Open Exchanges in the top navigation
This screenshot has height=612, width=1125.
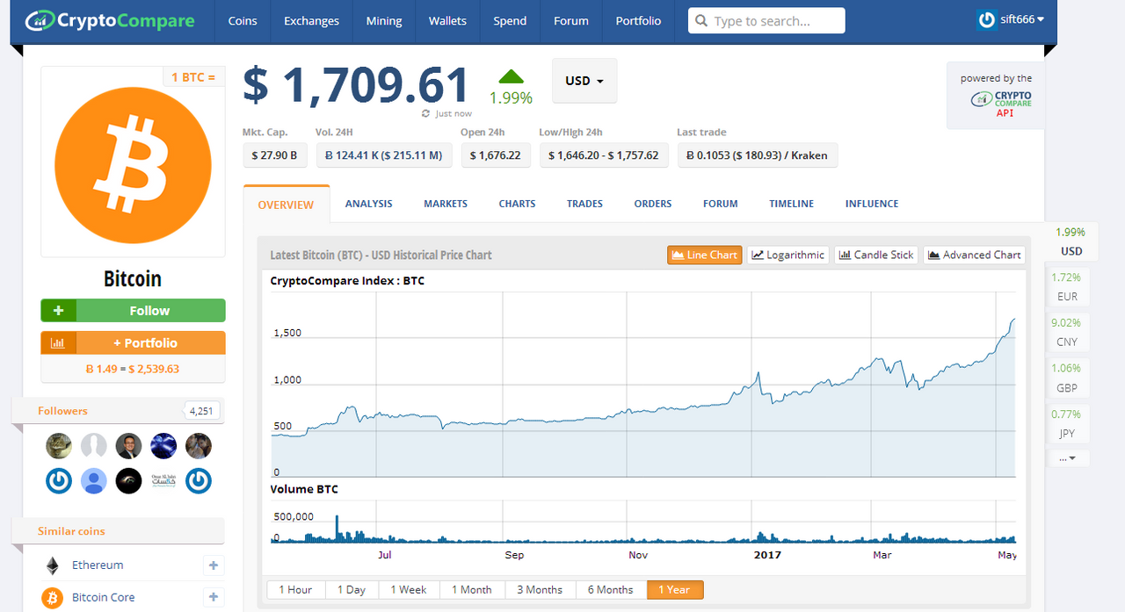click(311, 21)
